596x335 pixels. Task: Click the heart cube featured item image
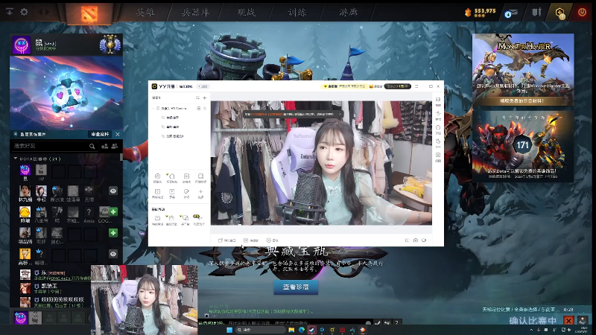(66, 93)
